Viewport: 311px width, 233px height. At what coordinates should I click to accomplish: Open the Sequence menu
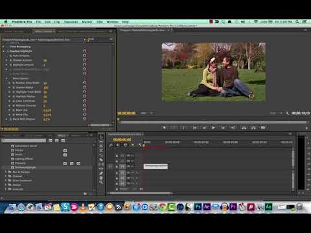71,22
